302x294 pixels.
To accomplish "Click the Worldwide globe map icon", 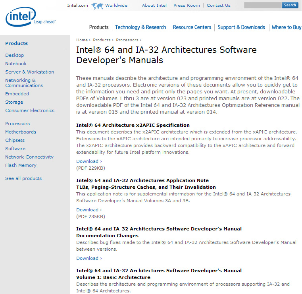I will [97, 6].
